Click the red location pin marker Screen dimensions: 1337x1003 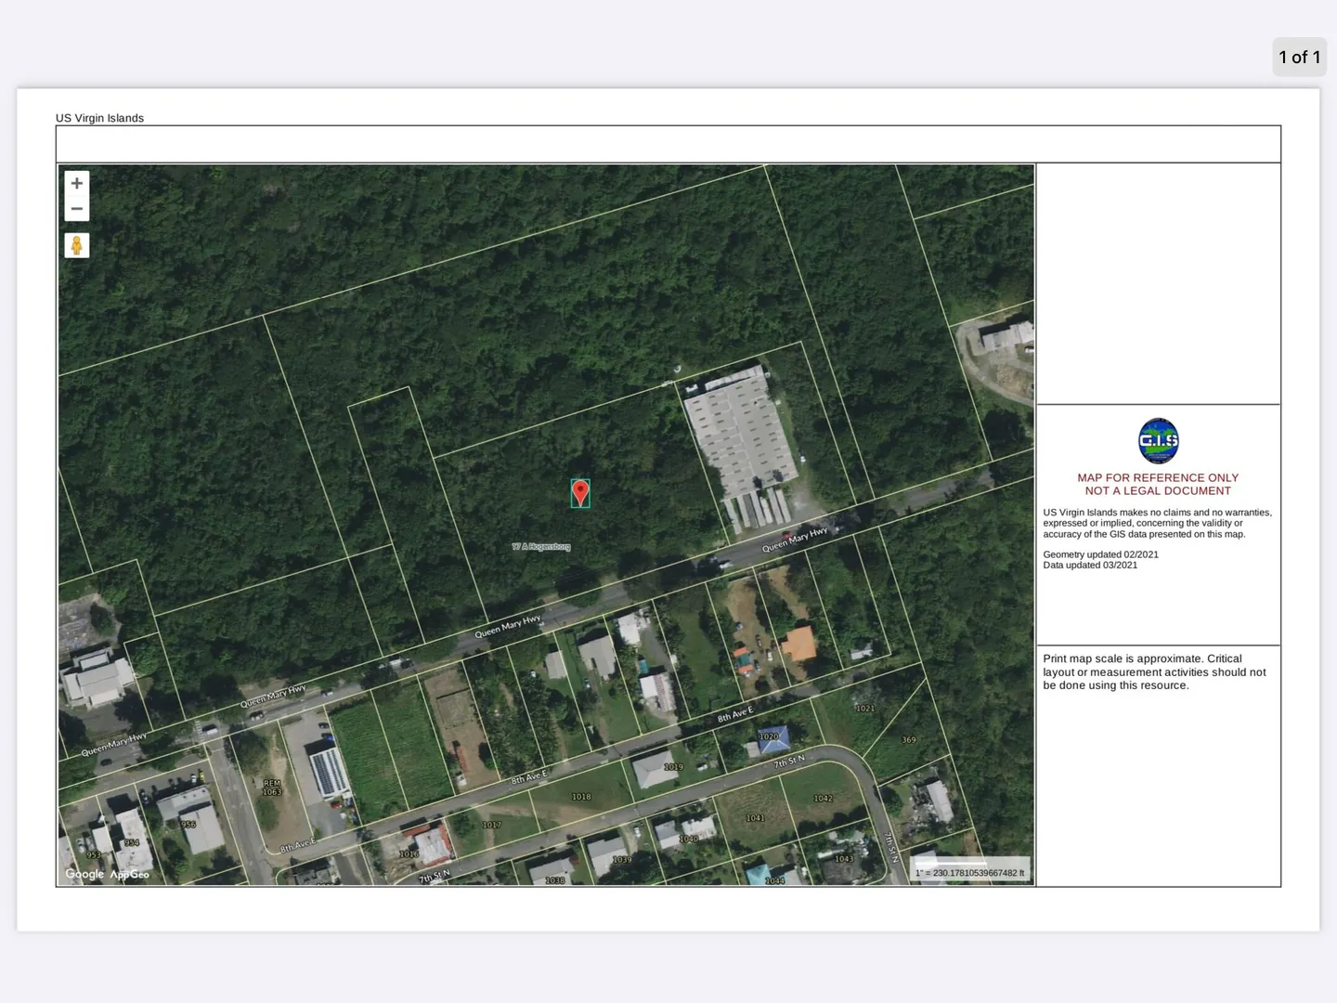tap(580, 491)
